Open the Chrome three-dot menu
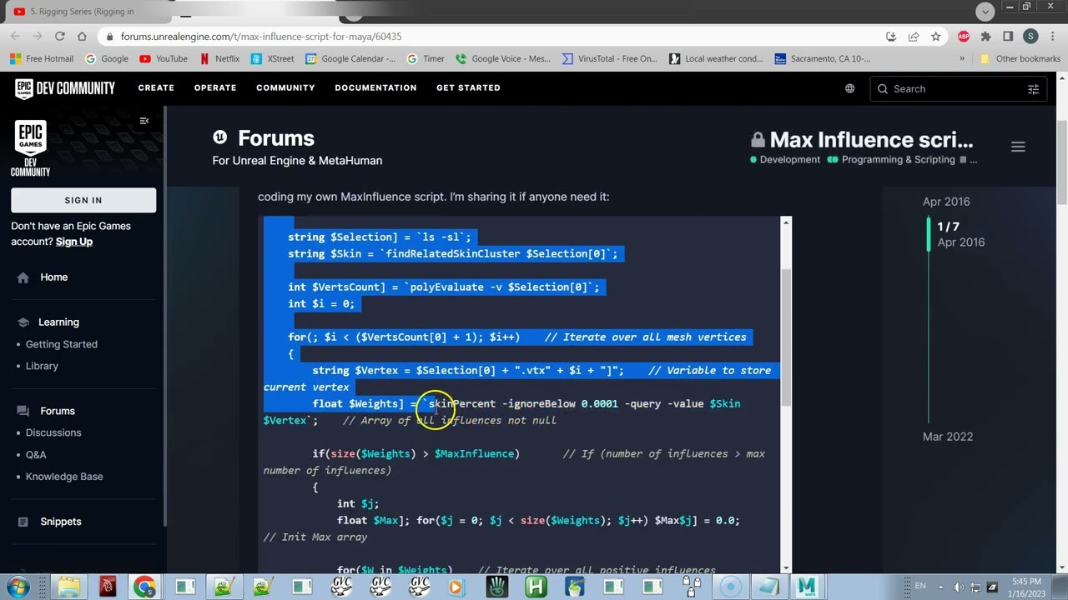1068x600 pixels. point(1052,37)
